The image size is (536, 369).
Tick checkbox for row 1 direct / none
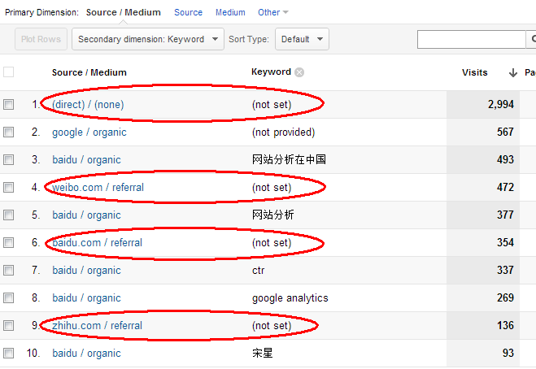(9, 105)
